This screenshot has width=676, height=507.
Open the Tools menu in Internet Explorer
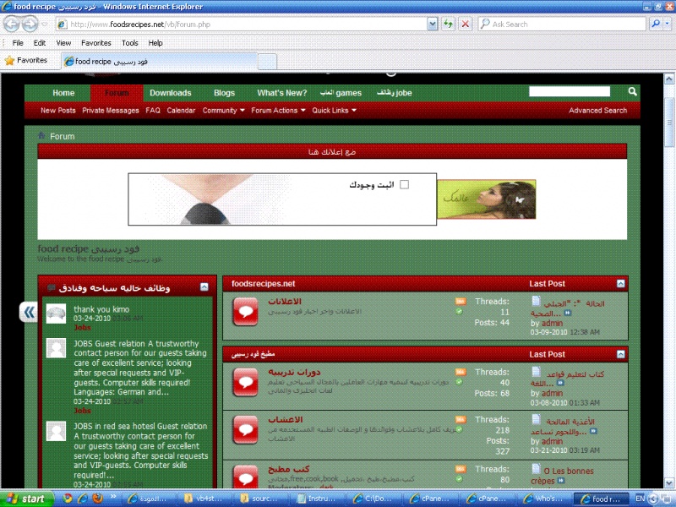tap(129, 42)
